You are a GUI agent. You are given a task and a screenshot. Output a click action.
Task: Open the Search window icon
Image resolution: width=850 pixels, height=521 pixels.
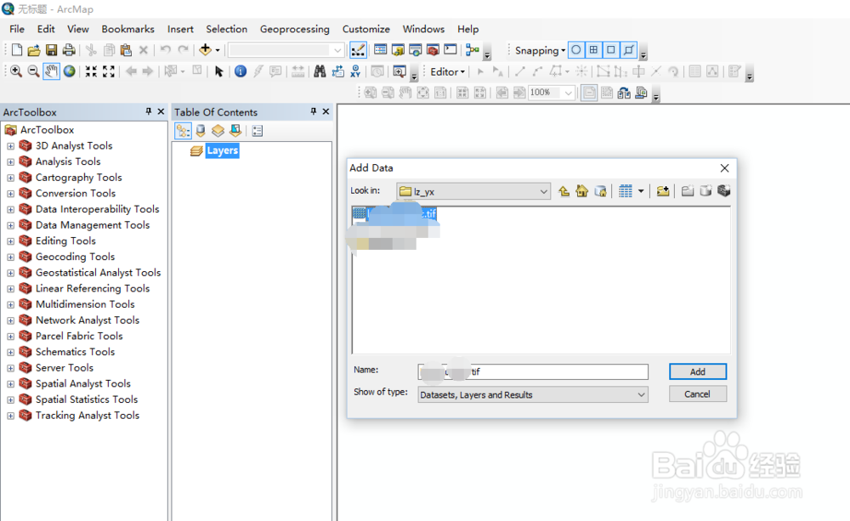coord(416,50)
